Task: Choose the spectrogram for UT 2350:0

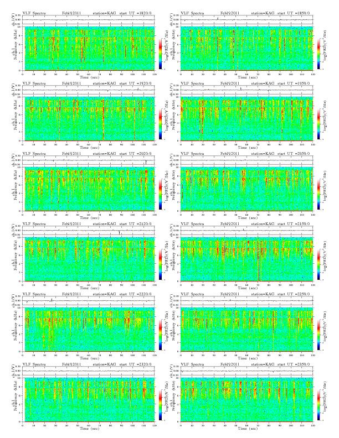Action: point(246,400)
